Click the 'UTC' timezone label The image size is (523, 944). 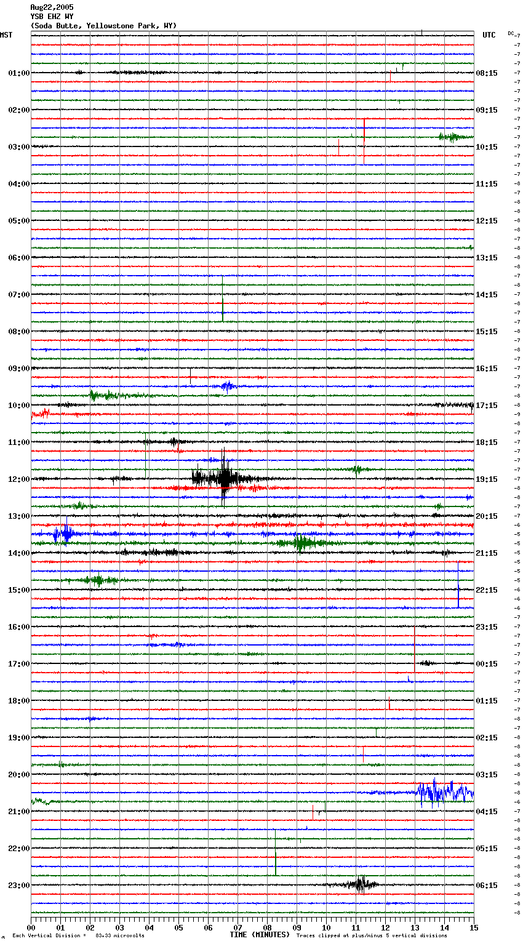pyautogui.click(x=489, y=35)
